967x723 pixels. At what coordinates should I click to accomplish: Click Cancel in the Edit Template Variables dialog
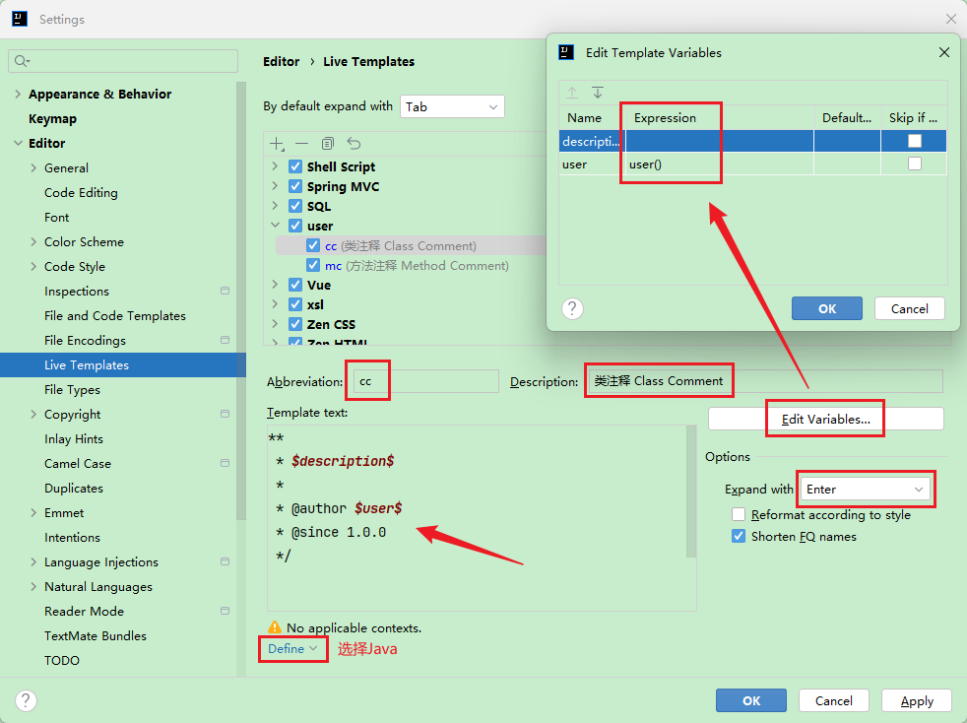pos(909,308)
